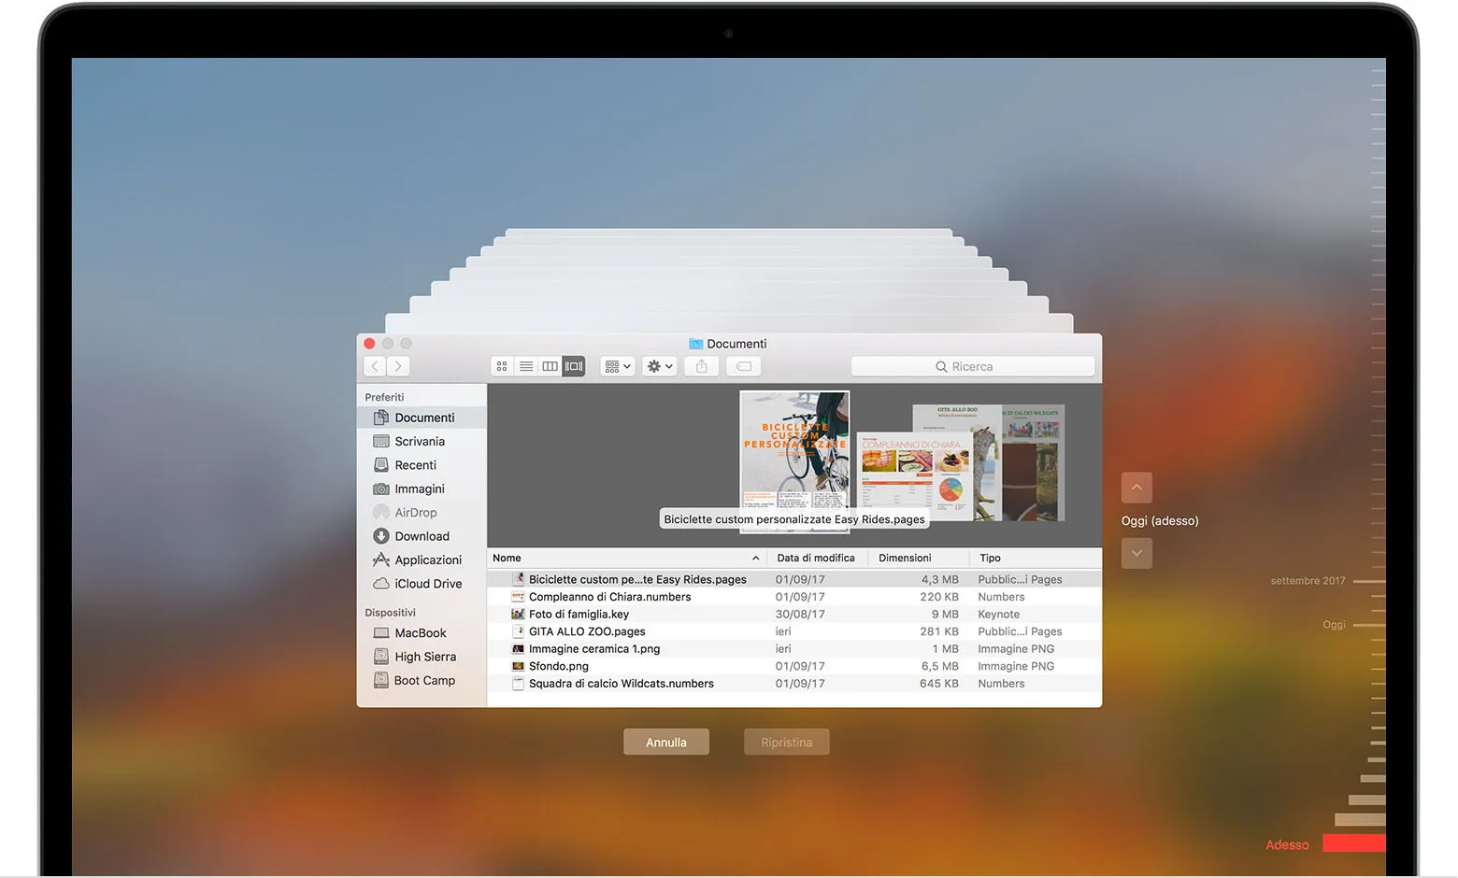
Task: Select High Sierra under Dispositivi
Action: click(x=424, y=657)
